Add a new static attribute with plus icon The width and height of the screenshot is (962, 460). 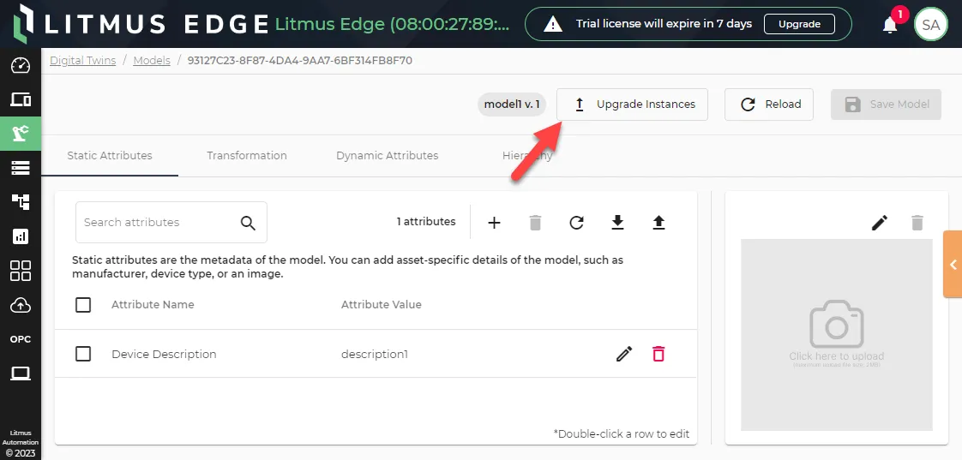tap(494, 223)
